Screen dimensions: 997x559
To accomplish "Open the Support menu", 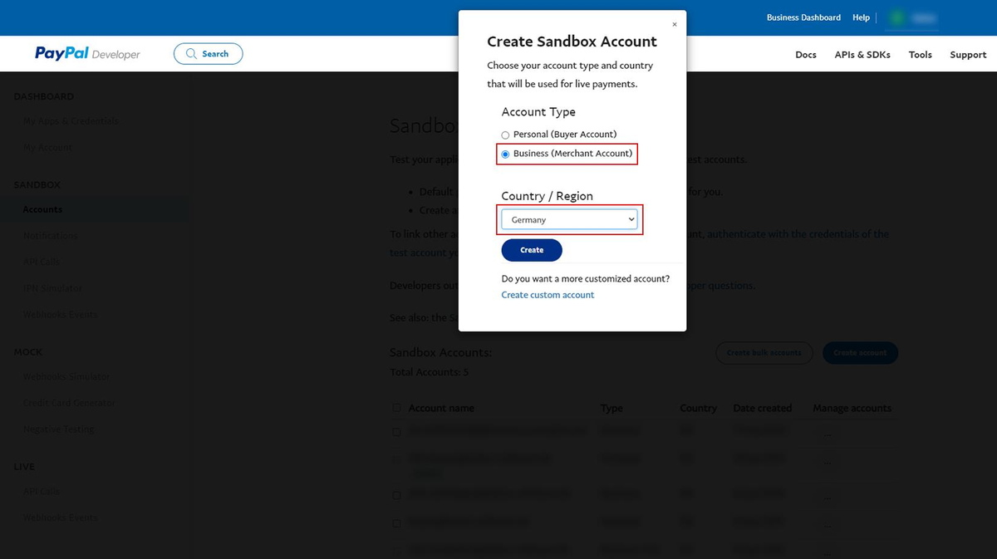I will click(968, 55).
